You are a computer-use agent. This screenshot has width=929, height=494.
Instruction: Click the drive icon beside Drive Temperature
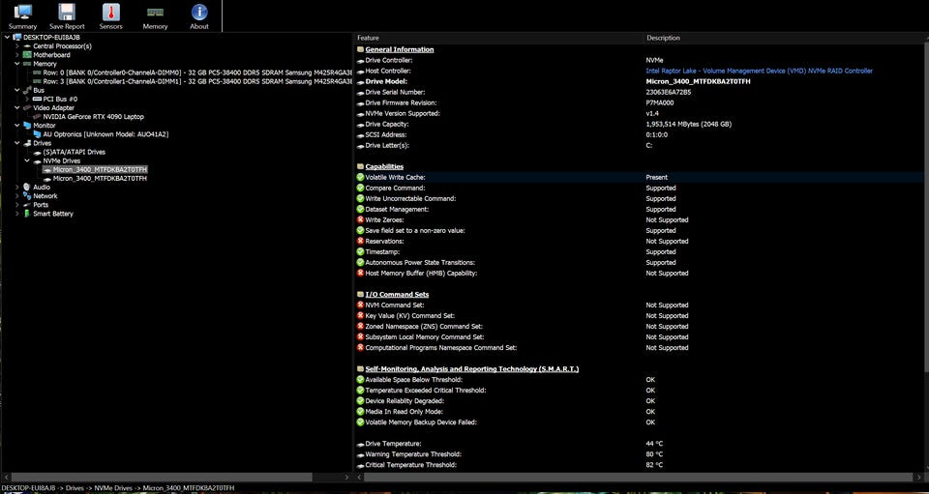[x=360, y=444]
